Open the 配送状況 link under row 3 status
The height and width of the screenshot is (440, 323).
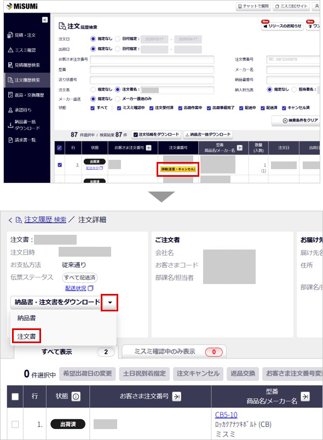point(95,168)
